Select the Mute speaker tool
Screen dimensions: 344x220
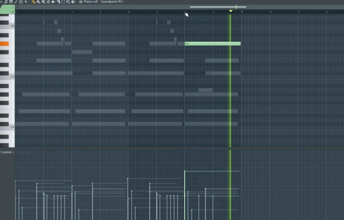(x=53, y=2)
